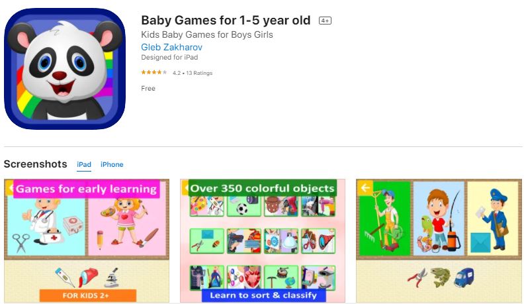Click the scissors icon beside the doctor

(21, 243)
